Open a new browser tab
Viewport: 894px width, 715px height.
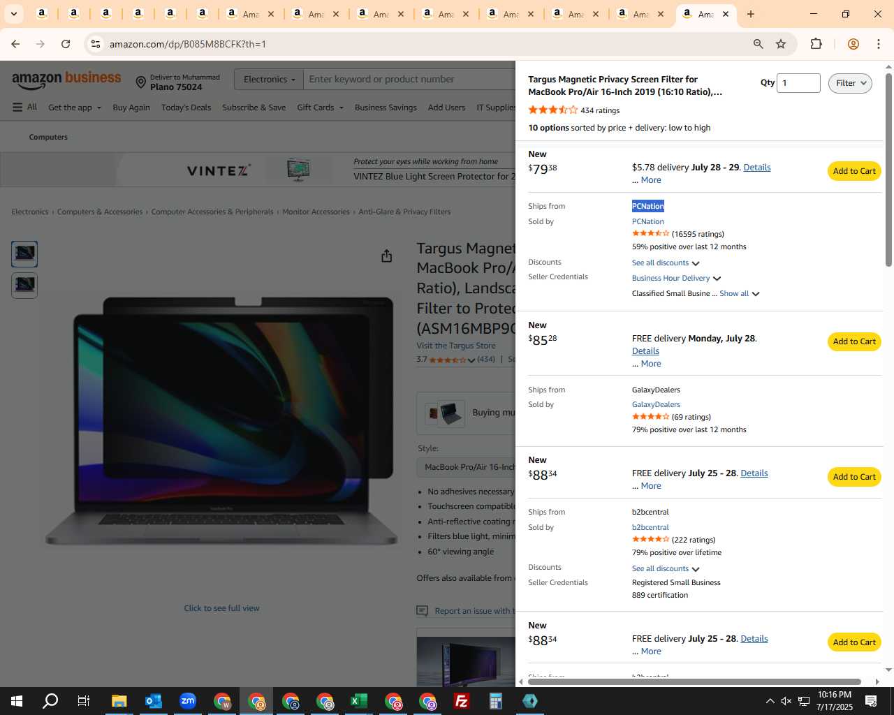point(751,14)
